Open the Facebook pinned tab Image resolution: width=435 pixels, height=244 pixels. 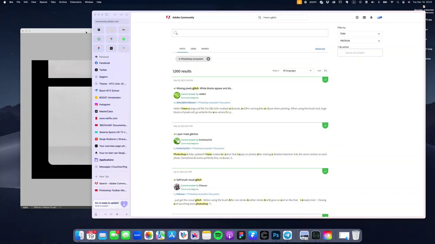111,63
